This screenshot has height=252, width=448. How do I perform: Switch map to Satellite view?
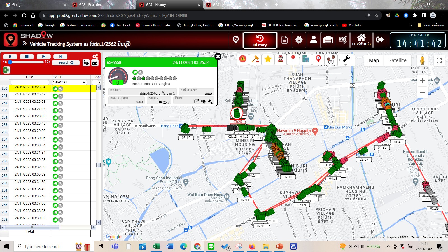397,60
